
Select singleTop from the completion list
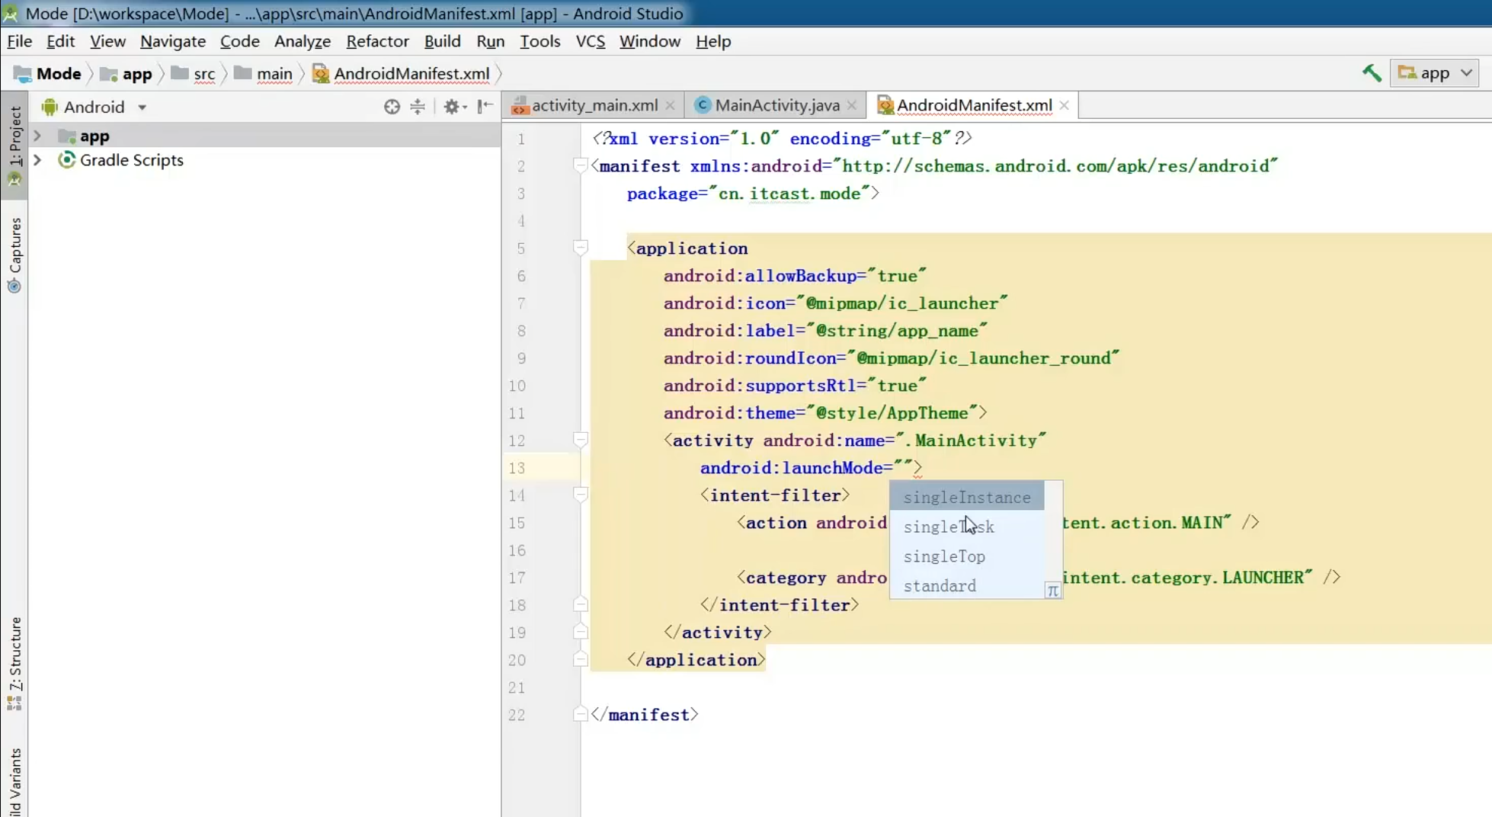pos(944,556)
